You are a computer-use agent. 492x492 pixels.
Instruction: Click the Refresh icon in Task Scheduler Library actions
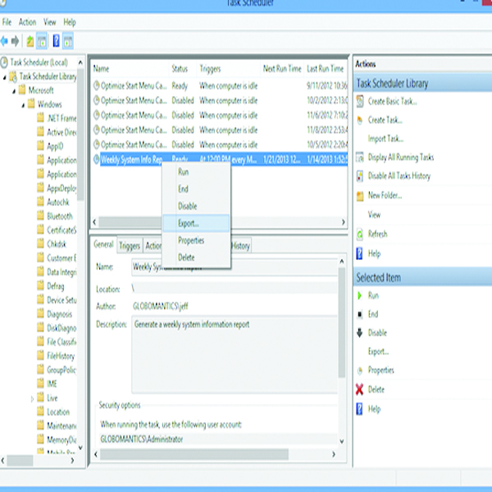coord(360,234)
